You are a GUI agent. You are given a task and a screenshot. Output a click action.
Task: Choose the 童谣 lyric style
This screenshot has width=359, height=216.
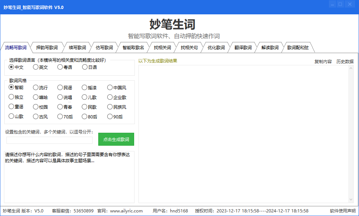coord(16,107)
